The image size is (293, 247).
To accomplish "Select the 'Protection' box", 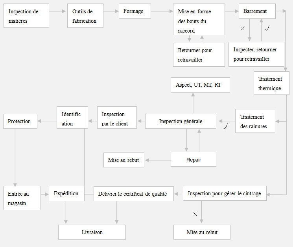I will 20,121.
